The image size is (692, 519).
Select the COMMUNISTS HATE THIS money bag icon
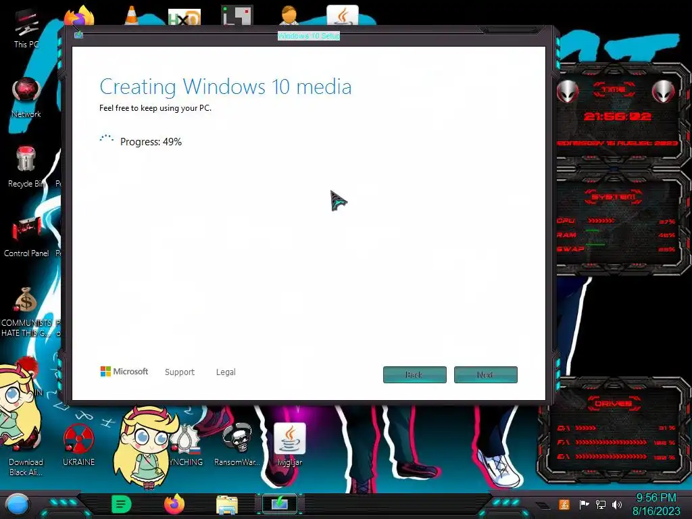coord(26,312)
